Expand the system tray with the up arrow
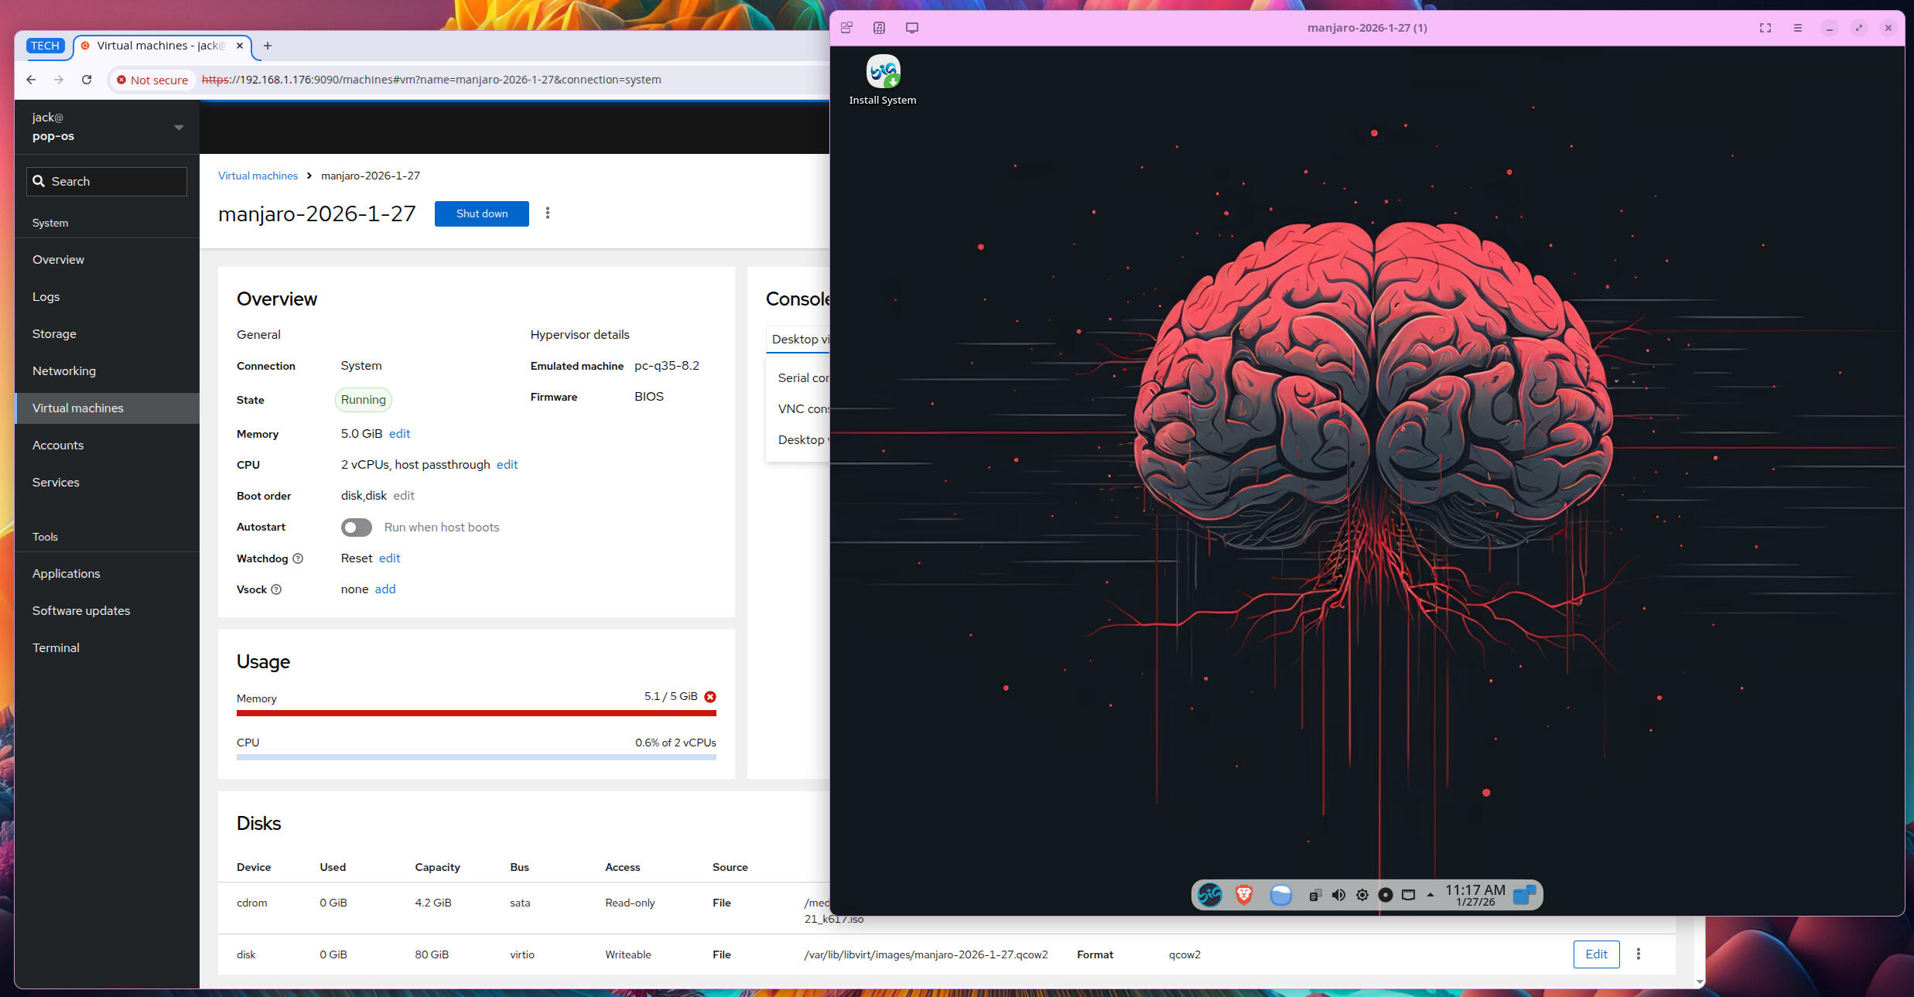This screenshot has height=997, width=1914. point(1430,895)
